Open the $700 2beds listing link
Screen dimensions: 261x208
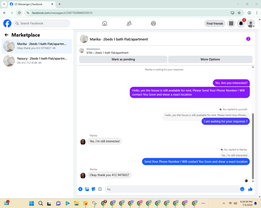[x=108, y=53]
